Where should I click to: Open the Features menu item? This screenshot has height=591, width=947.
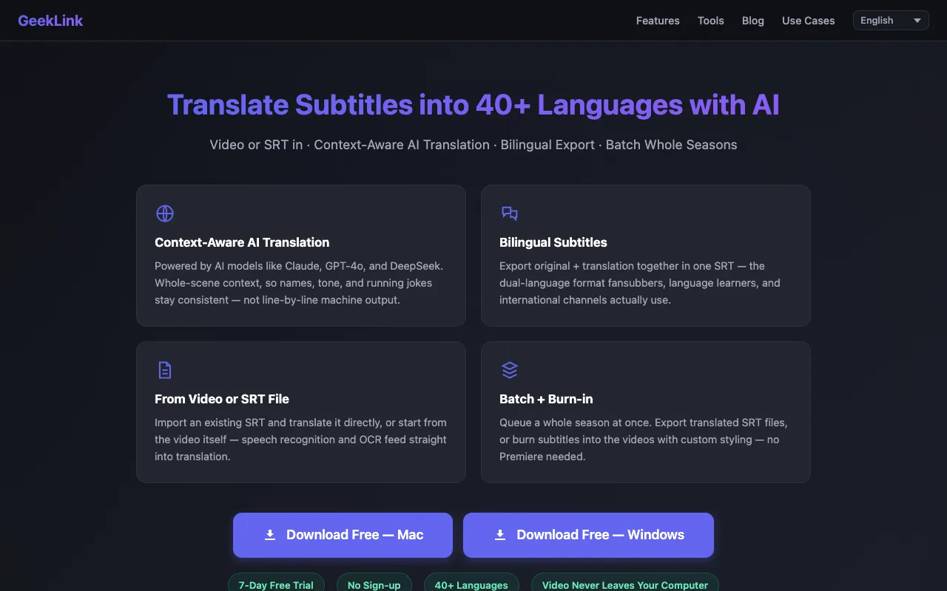click(658, 21)
